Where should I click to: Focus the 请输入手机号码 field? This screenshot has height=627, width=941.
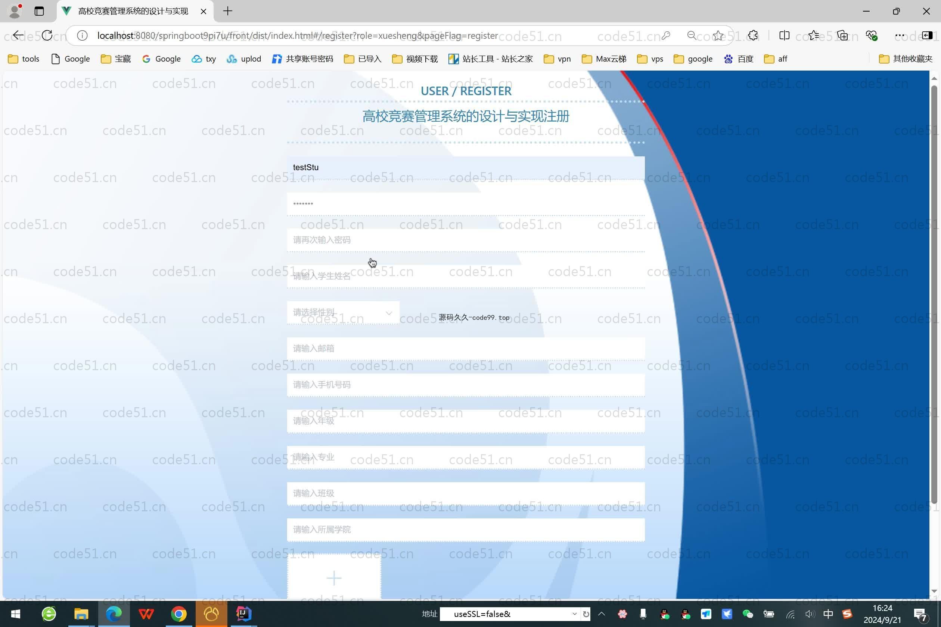pyautogui.click(x=466, y=385)
